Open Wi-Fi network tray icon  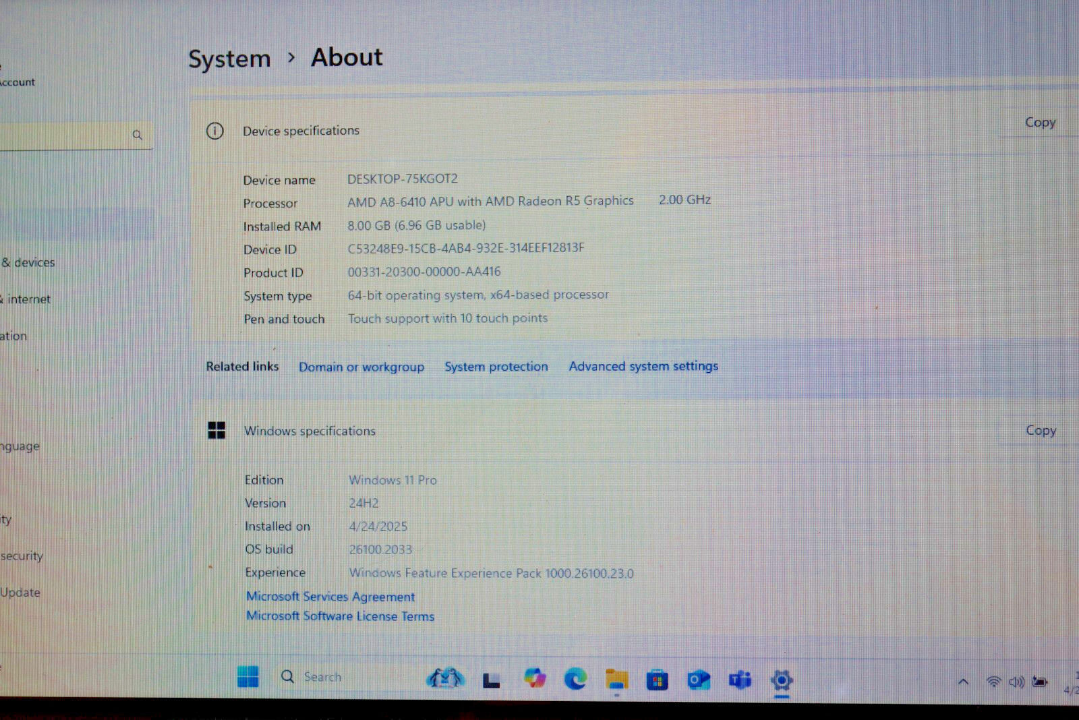(x=993, y=682)
